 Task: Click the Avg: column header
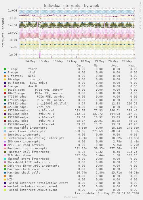coord(115,66)
